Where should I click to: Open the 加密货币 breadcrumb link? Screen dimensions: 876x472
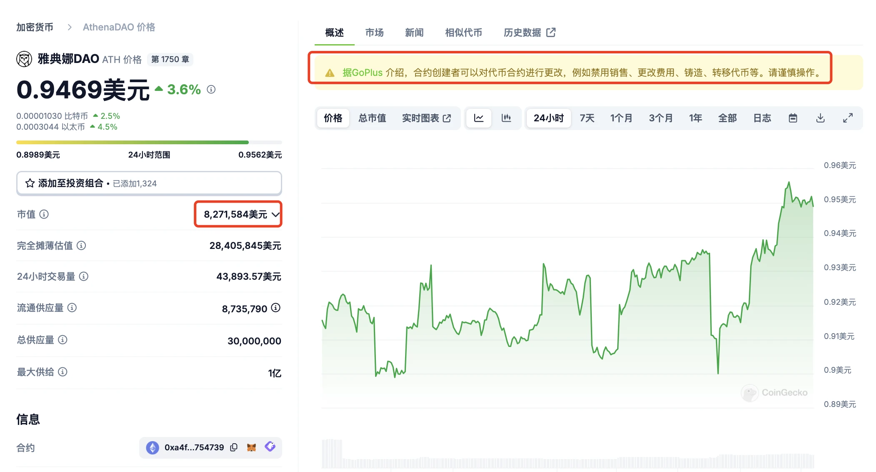[35, 27]
